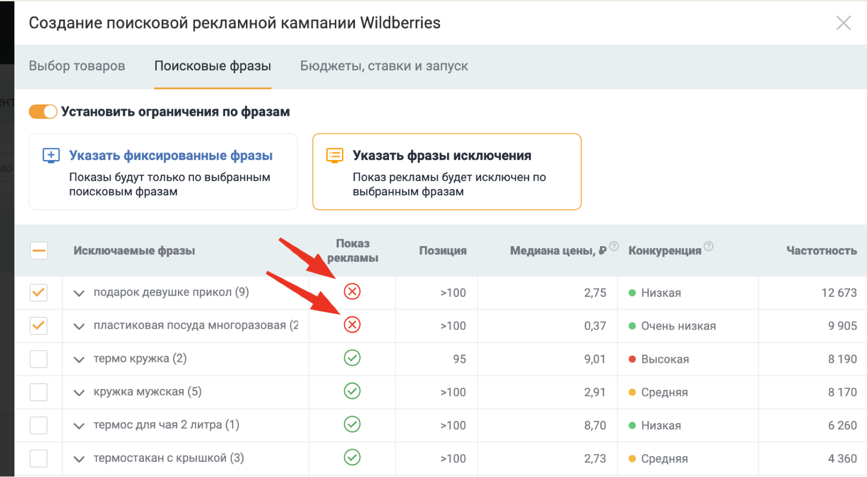Viewport: 867px width, 477px height.
Task: Toggle the select-all header checkbox
Action: click(x=39, y=250)
